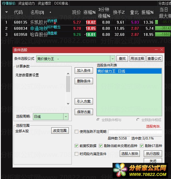The width and height of the screenshot is (171, 179).
Task: Sort by the 量比 column header
Action: tap(135, 12)
